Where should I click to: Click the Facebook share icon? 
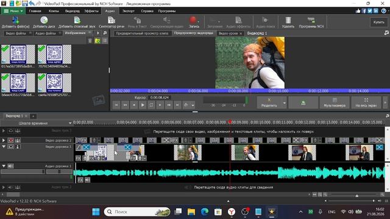click(x=364, y=11)
